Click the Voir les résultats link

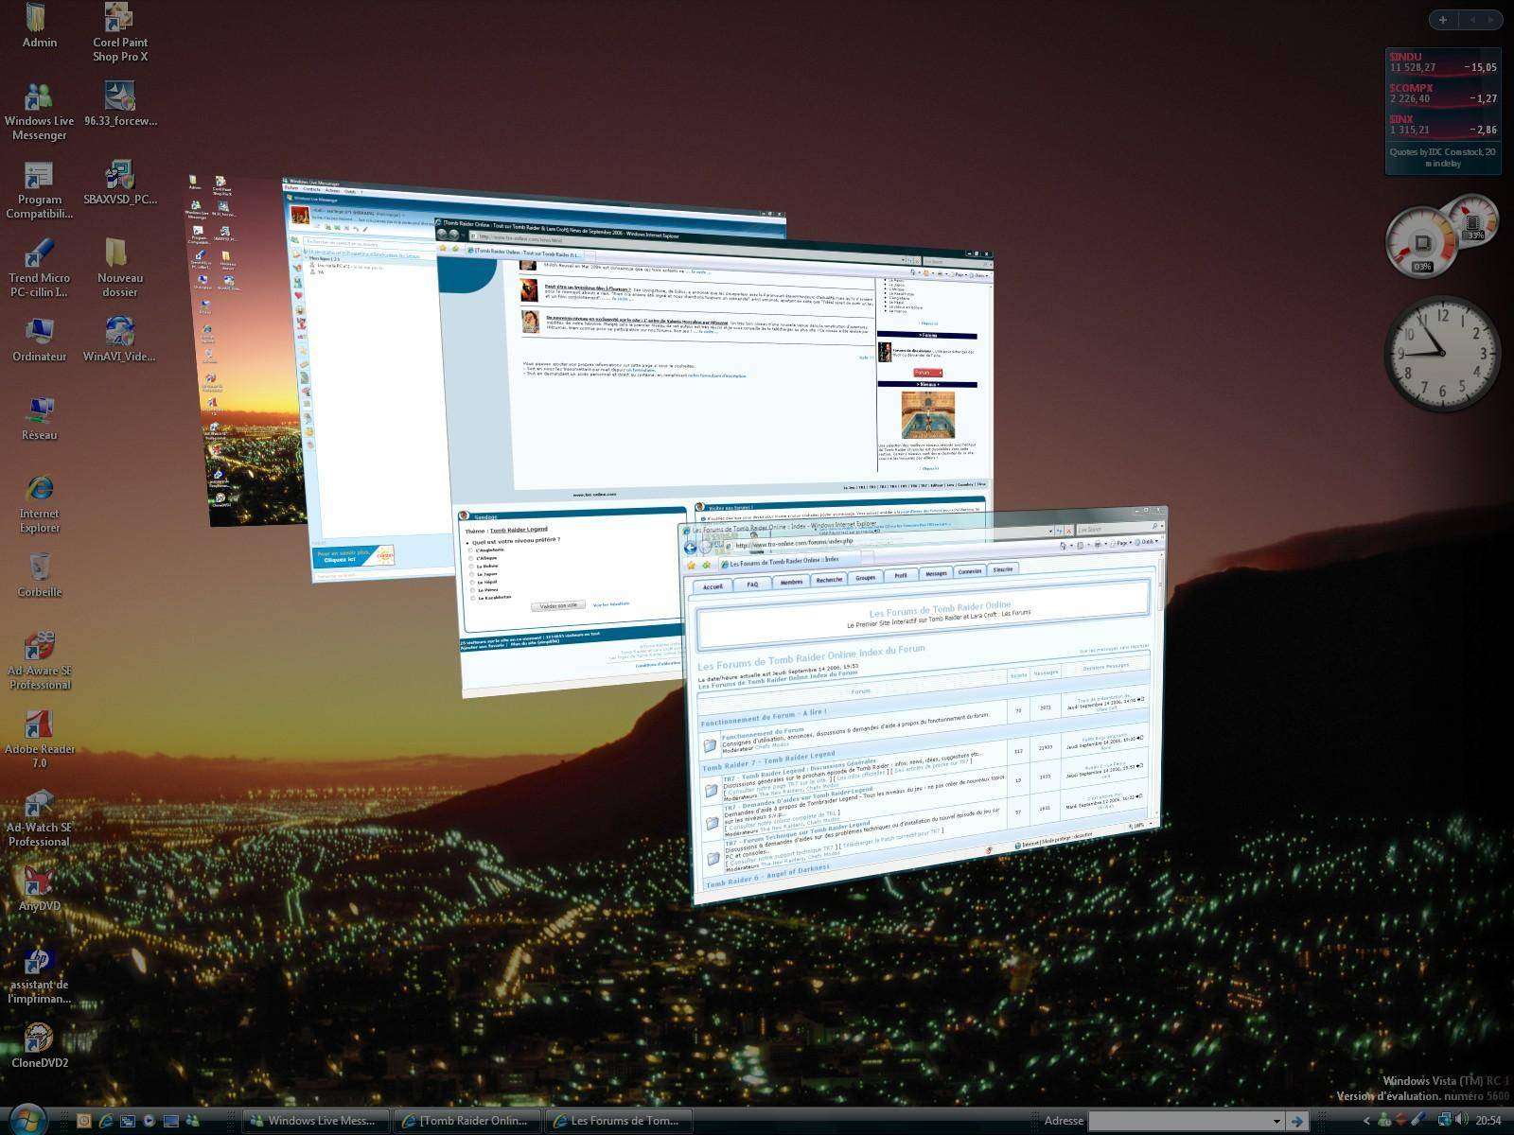tap(610, 603)
